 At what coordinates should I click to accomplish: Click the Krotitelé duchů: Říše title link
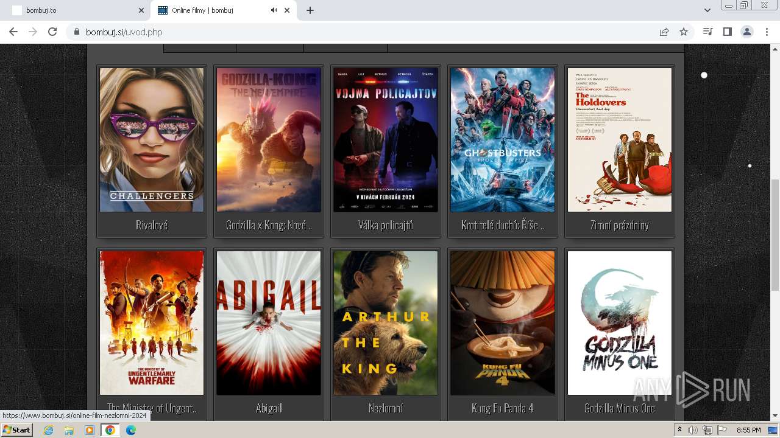pyautogui.click(x=503, y=225)
